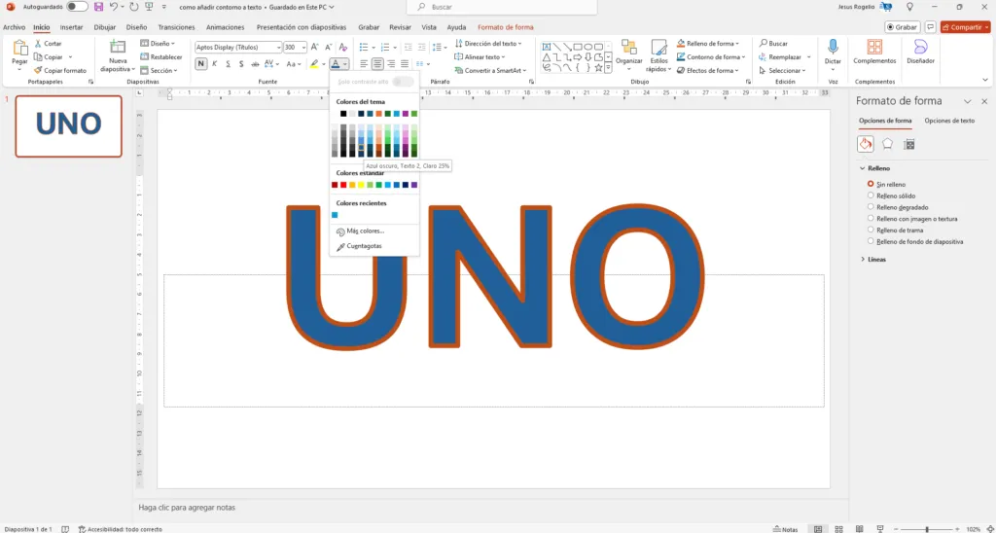Click Más colores option
The image size is (996, 533).
coord(360,231)
